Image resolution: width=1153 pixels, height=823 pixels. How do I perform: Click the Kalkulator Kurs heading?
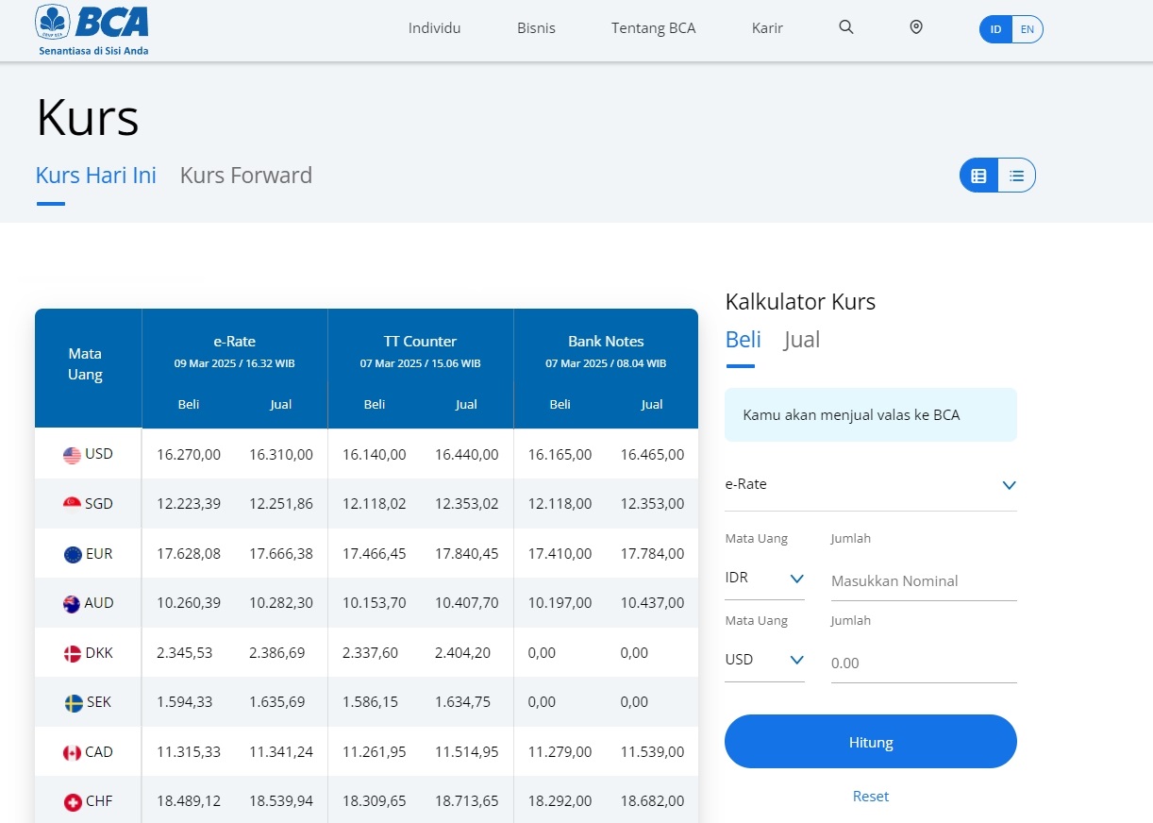[800, 302]
